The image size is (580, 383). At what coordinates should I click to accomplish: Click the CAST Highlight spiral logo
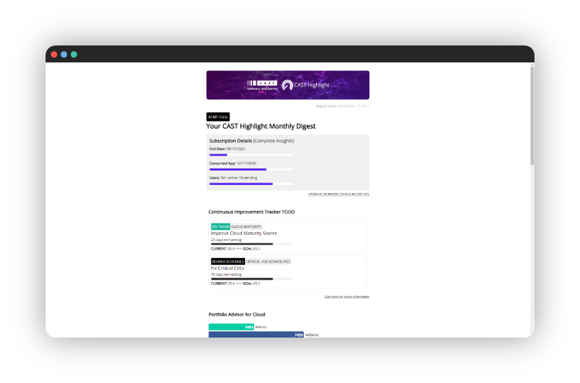tap(288, 85)
